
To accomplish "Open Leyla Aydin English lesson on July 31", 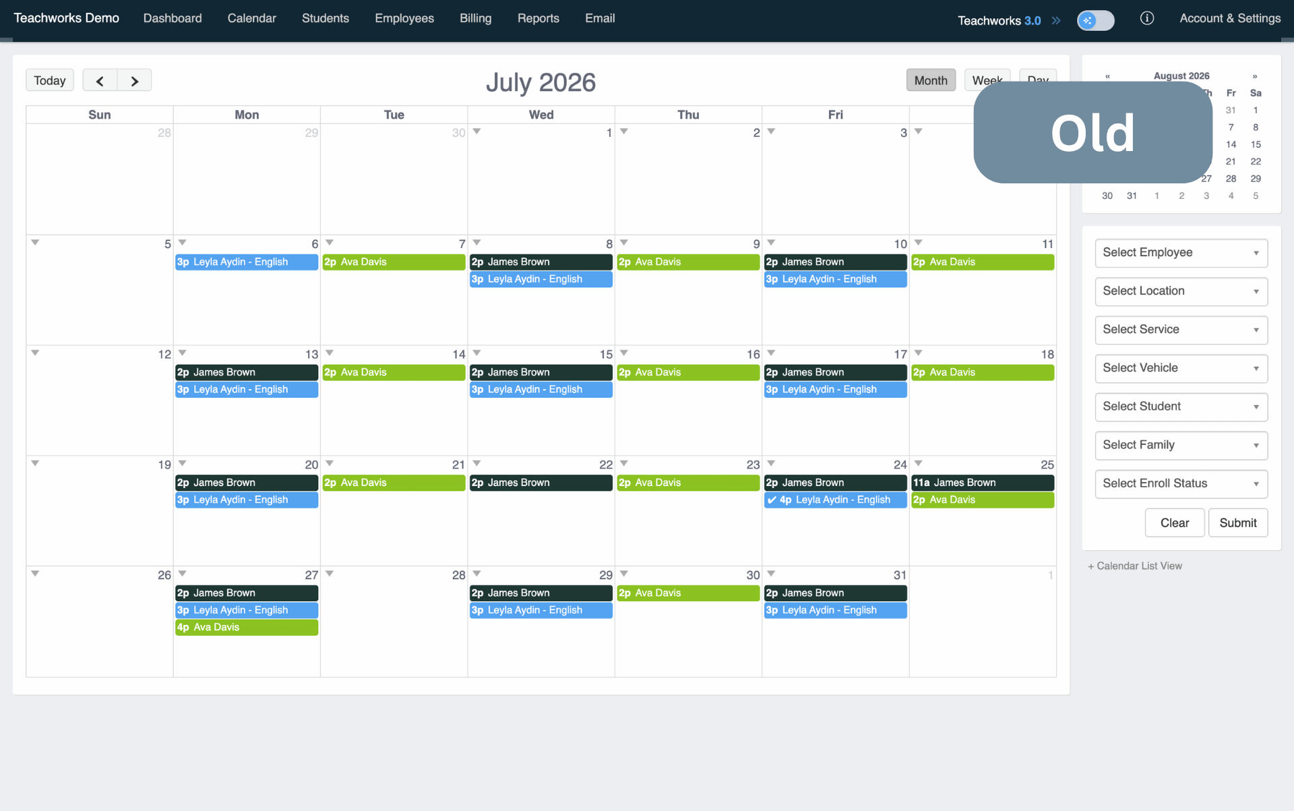I will [836, 611].
